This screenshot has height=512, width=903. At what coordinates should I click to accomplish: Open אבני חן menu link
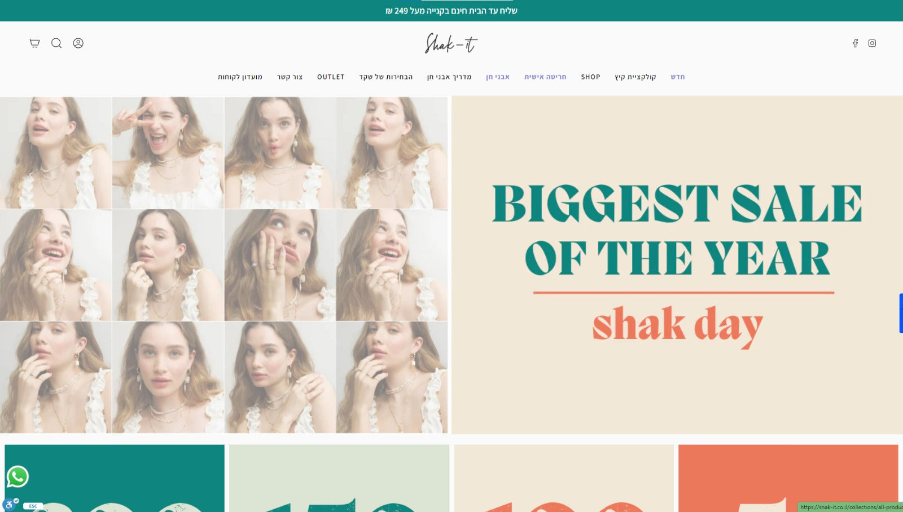click(498, 77)
